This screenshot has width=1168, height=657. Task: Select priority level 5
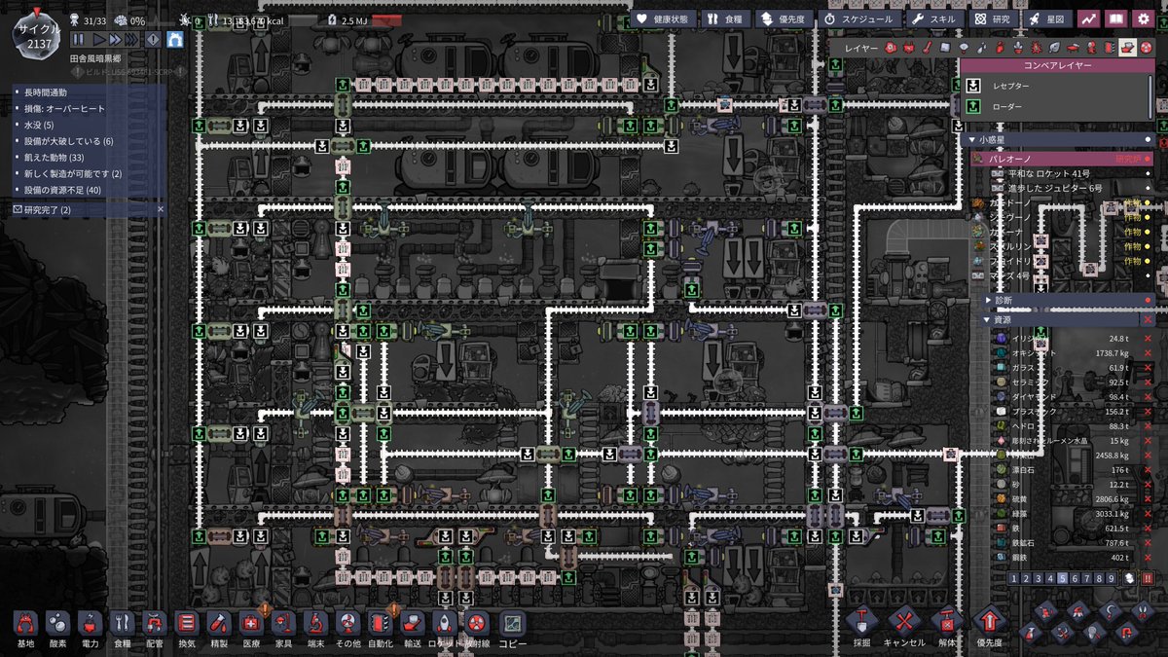click(x=1063, y=578)
